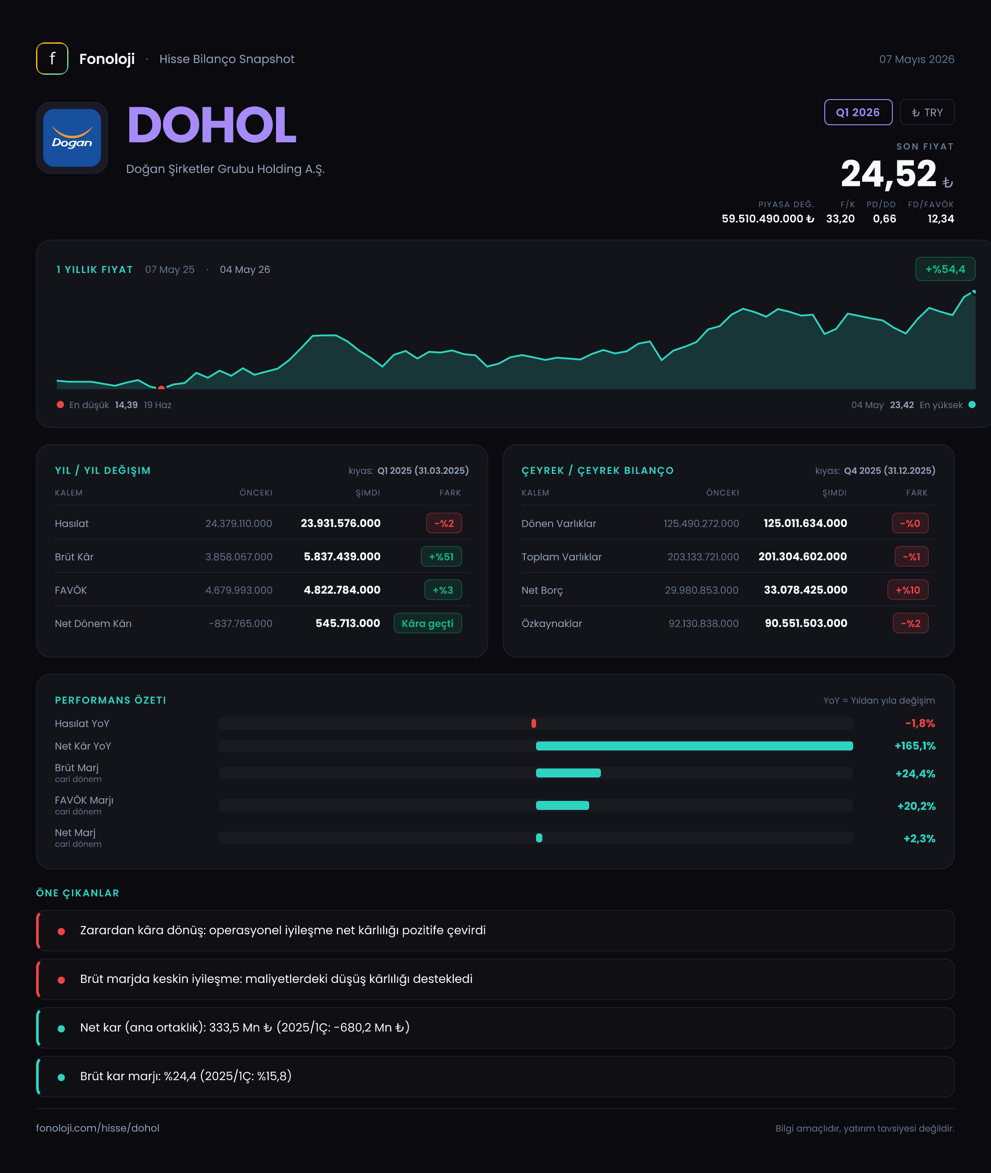Image resolution: width=991 pixels, height=1173 pixels.
Task: Click the Fonoloji brand name
Action: coord(107,59)
